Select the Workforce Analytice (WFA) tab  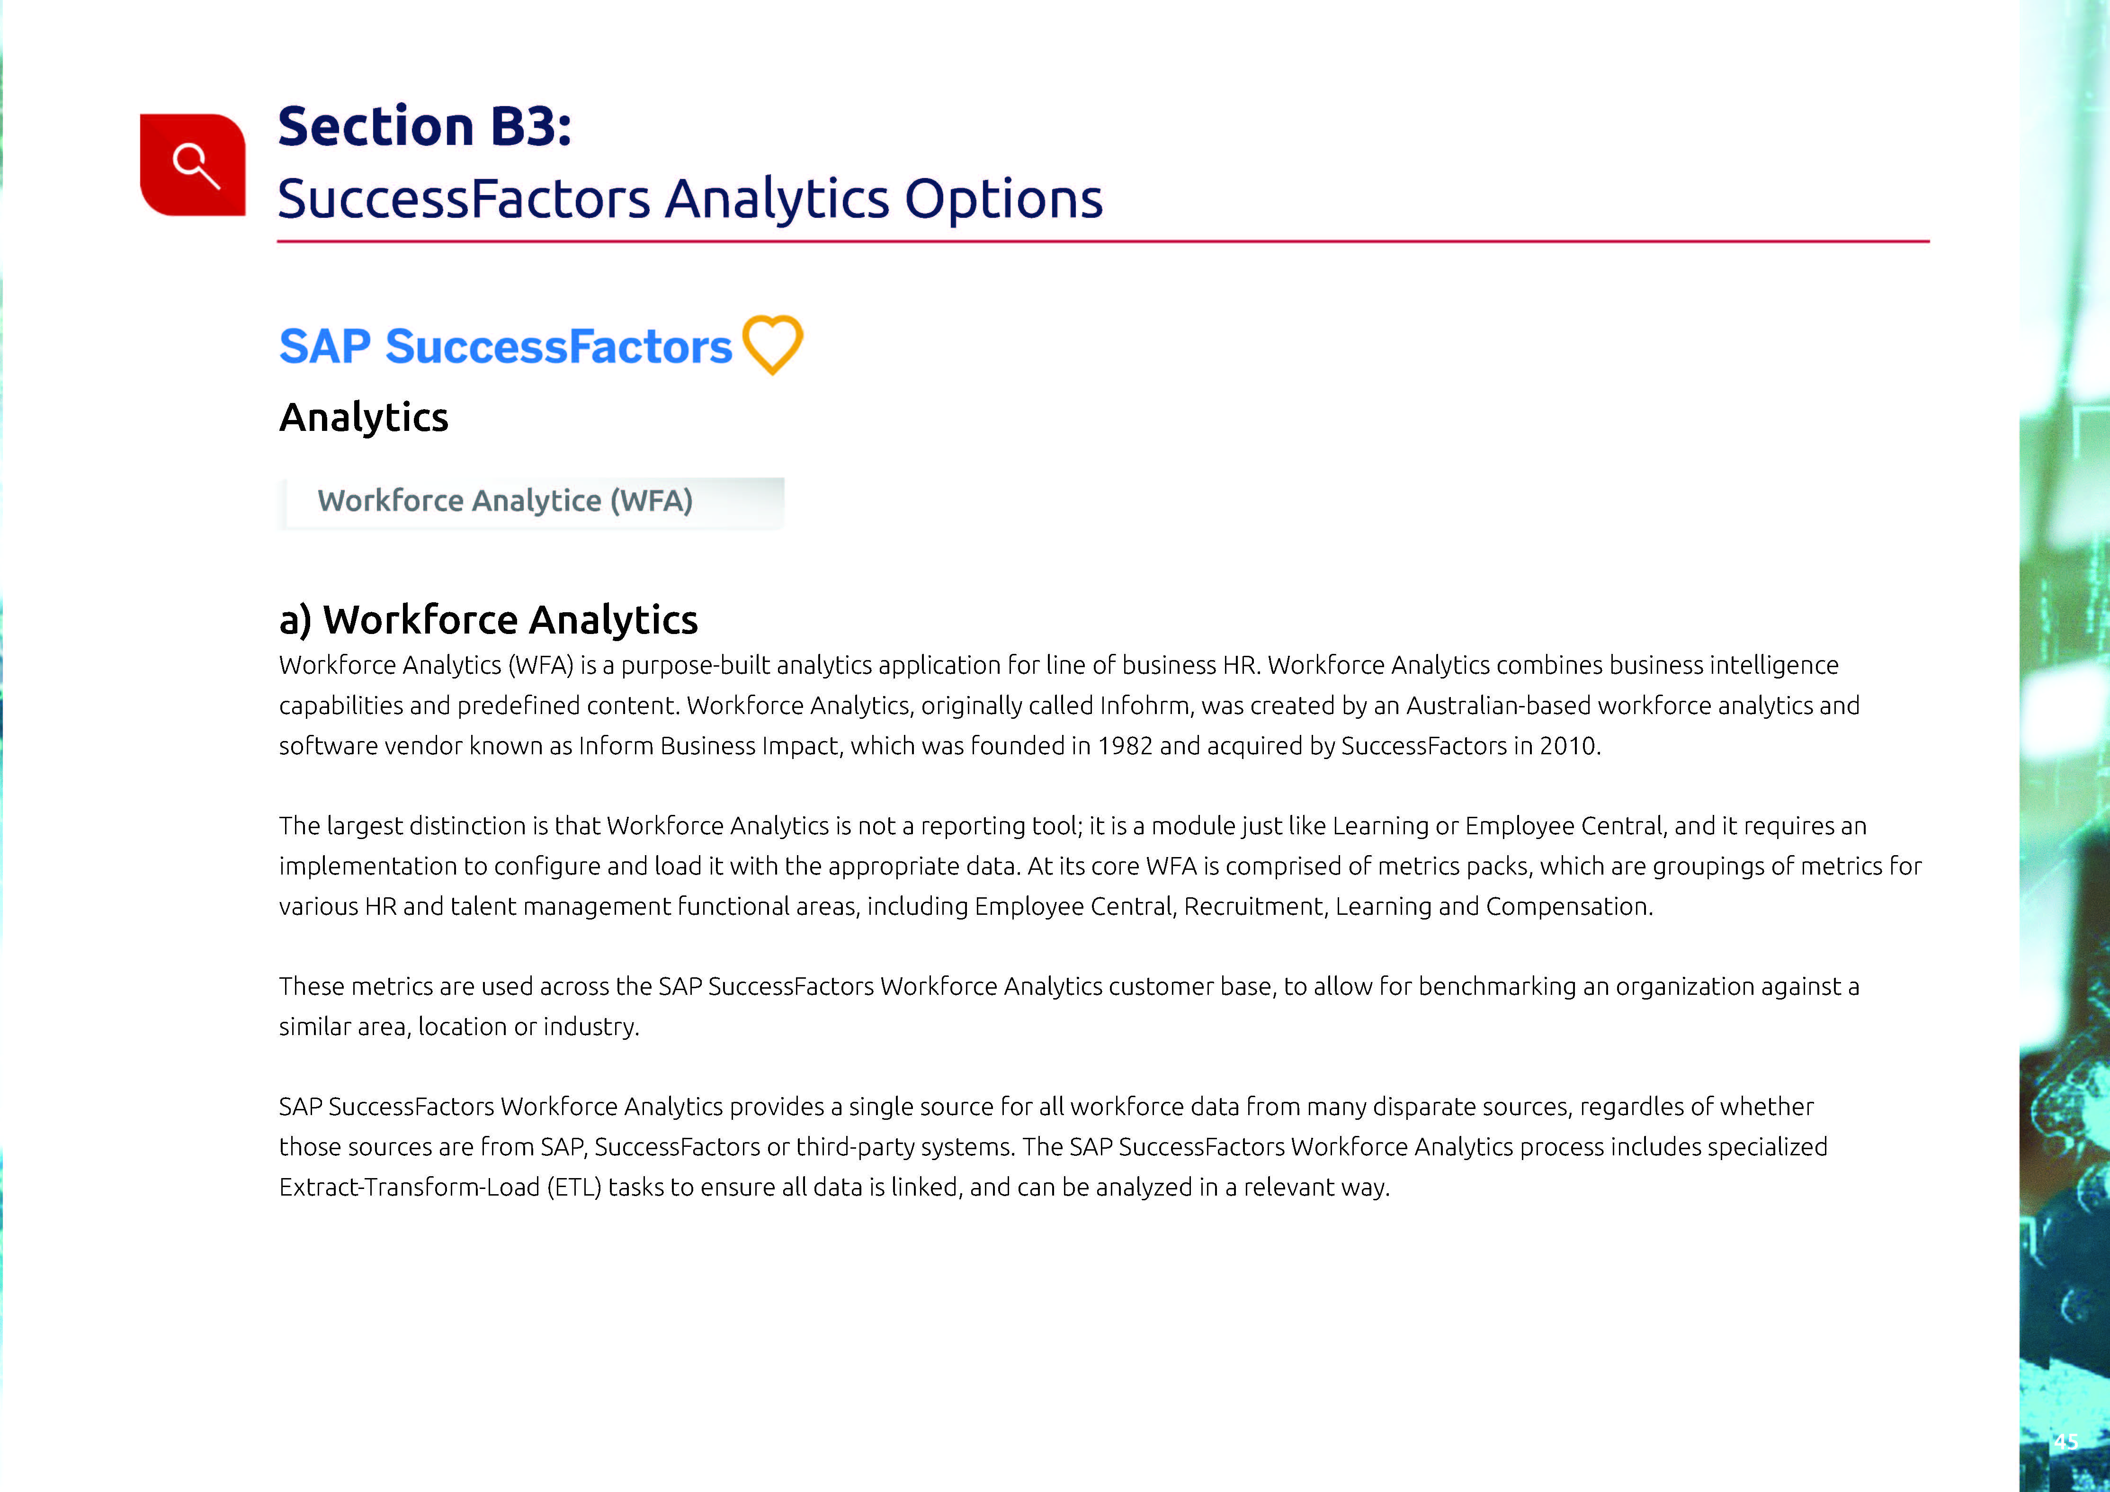click(x=531, y=501)
